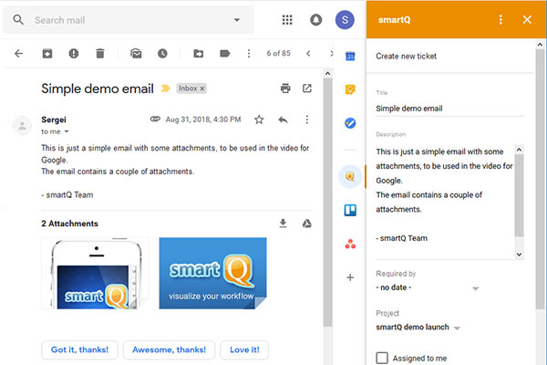547x365 pixels.
Task: Click the 6 of 85 counter
Action: pos(278,54)
